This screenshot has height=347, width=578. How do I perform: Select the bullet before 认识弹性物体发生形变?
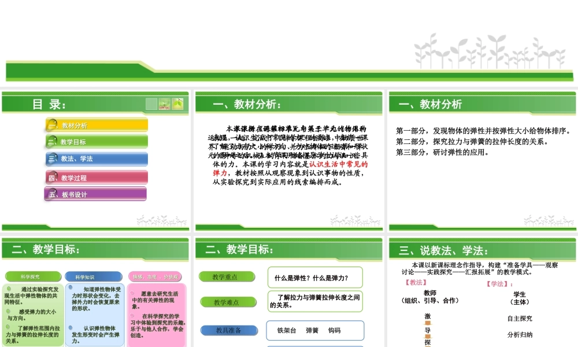point(71,327)
